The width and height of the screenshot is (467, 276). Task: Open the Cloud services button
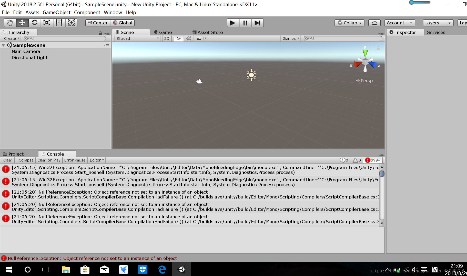pos(374,23)
